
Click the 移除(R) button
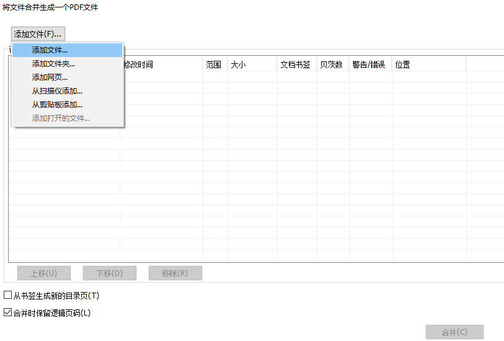pyautogui.click(x=175, y=273)
